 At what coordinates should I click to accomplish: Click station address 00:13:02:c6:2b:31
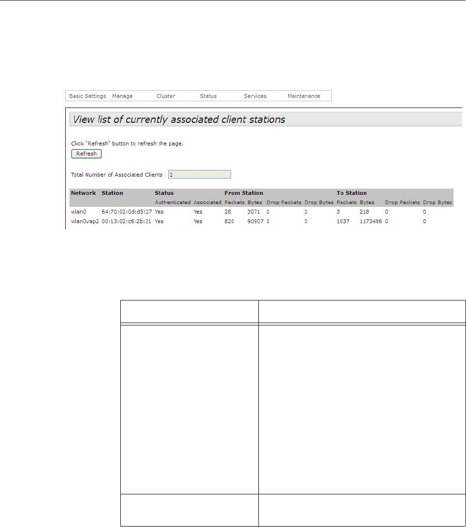126,221
